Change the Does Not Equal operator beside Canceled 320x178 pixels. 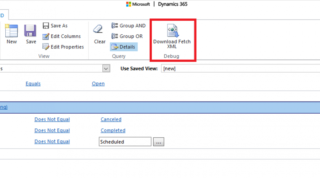52,119
